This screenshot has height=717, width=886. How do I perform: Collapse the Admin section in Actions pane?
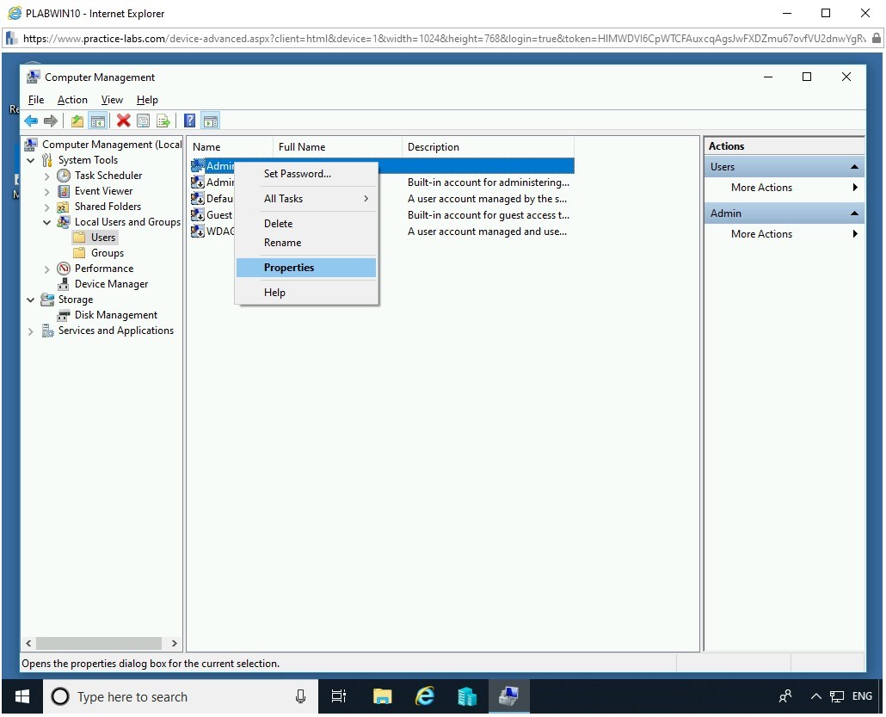tap(854, 213)
